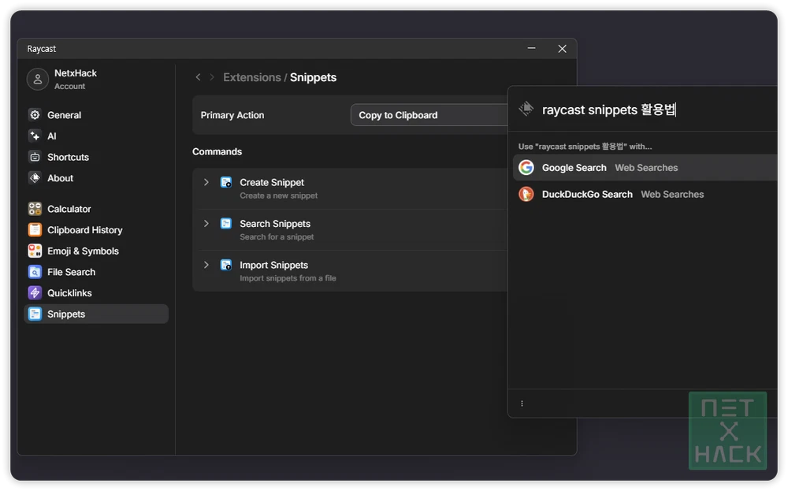Expand the Search Snippets command row

tap(206, 224)
